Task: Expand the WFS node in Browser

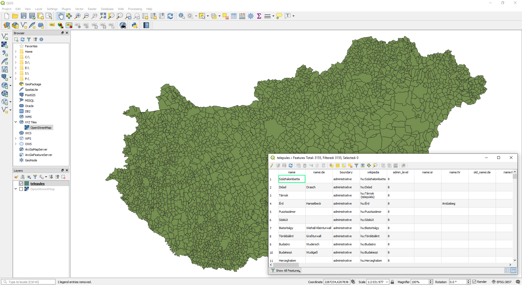Action: [x=16, y=139]
